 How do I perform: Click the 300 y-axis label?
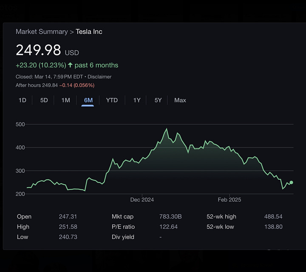20,171
